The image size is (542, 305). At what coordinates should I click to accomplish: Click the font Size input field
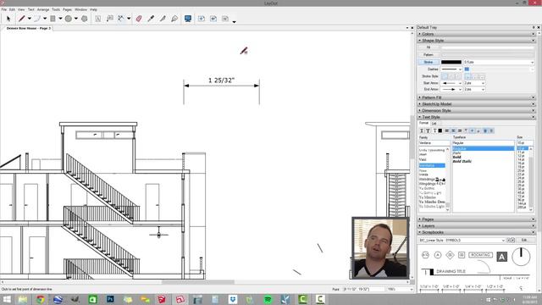[x=525, y=143]
